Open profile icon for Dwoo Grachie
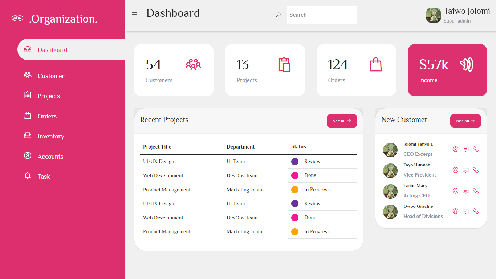Image resolution: width=496 pixels, height=279 pixels. [x=455, y=211]
